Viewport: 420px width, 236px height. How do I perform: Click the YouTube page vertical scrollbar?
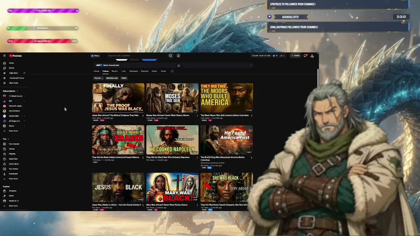pos(318,78)
